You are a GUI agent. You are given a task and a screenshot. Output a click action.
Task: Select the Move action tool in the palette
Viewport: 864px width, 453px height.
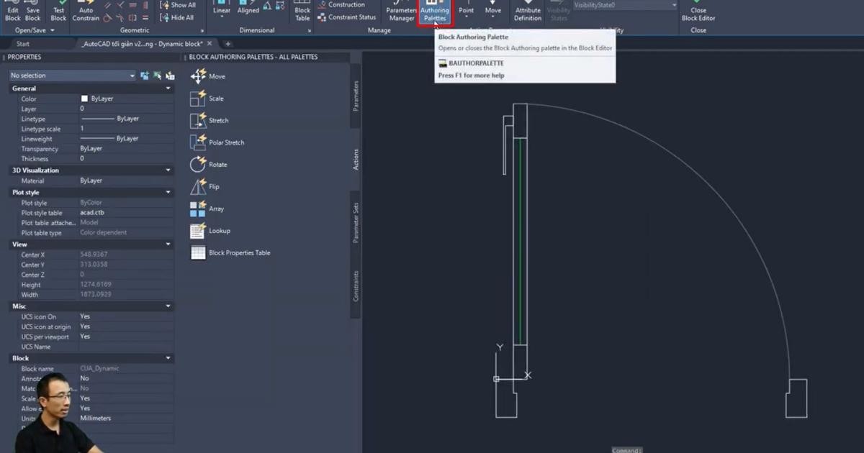pyautogui.click(x=216, y=75)
